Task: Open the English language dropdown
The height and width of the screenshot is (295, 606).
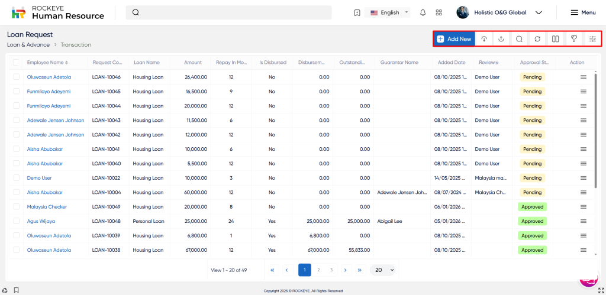Action: point(389,12)
